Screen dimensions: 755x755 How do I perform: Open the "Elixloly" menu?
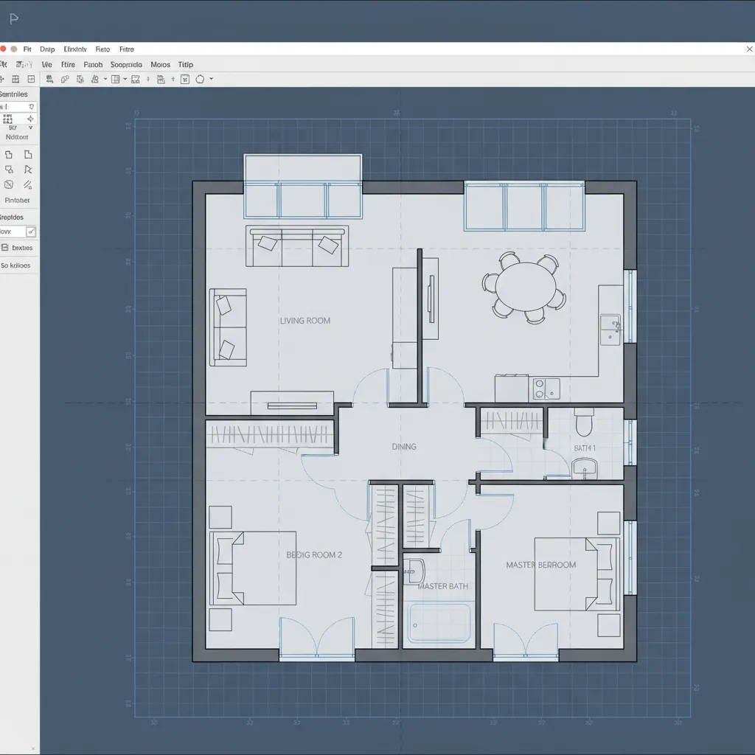[75, 49]
